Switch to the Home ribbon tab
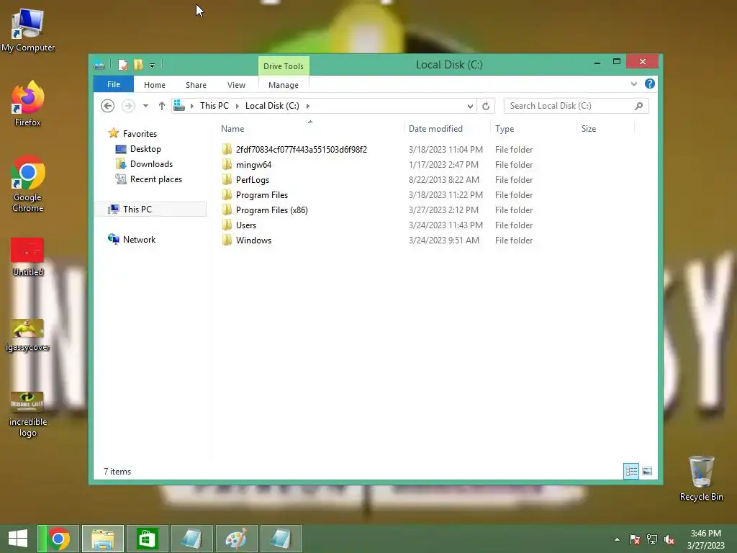Screen dimensions: 737x553 (155, 85)
